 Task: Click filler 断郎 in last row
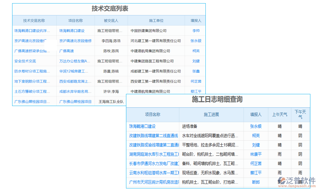256,182
